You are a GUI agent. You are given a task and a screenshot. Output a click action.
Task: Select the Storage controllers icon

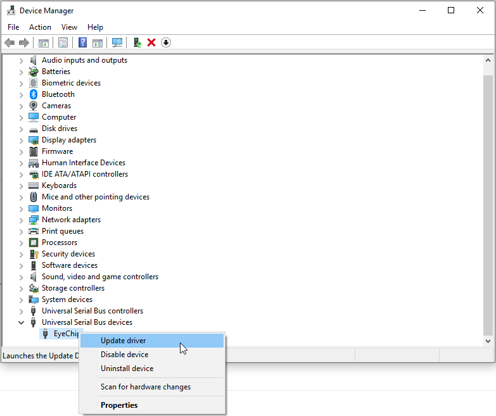(34, 288)
